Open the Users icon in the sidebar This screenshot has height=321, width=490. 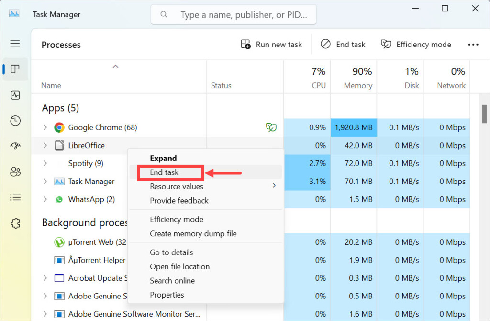click(x=15, y=172)
